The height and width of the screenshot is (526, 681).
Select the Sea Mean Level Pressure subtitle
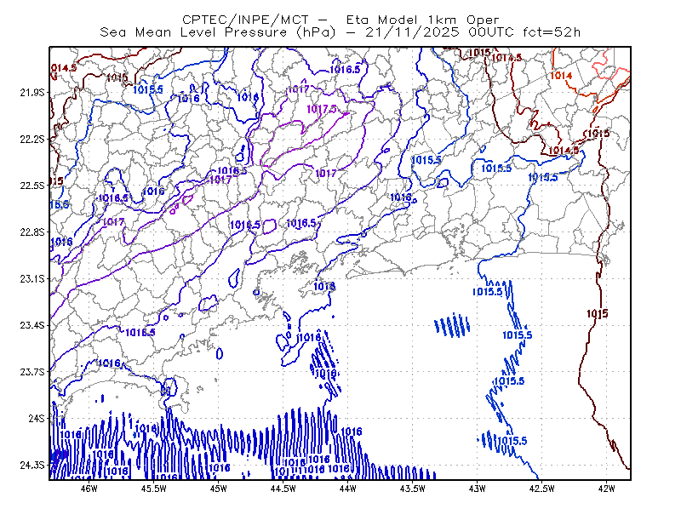(x=340, y=32)
